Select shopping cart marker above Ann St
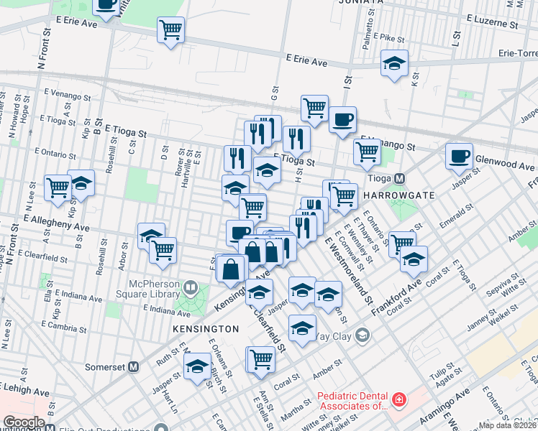538x431 pixels. [x=262, y=363]
